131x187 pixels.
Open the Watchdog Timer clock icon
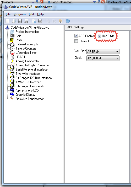pos(12,53)
